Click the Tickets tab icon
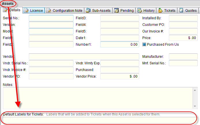 click(x=160, y=11)
